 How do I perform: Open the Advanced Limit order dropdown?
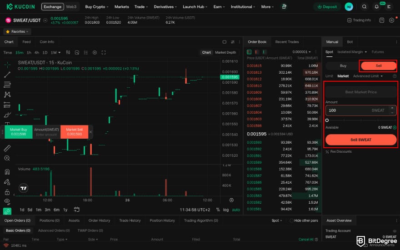(368, 76)
